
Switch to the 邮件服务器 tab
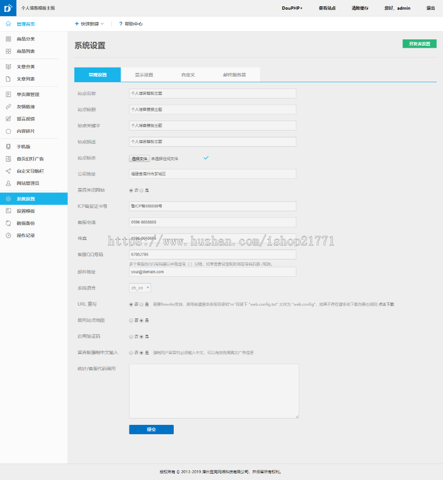[234, 75]
